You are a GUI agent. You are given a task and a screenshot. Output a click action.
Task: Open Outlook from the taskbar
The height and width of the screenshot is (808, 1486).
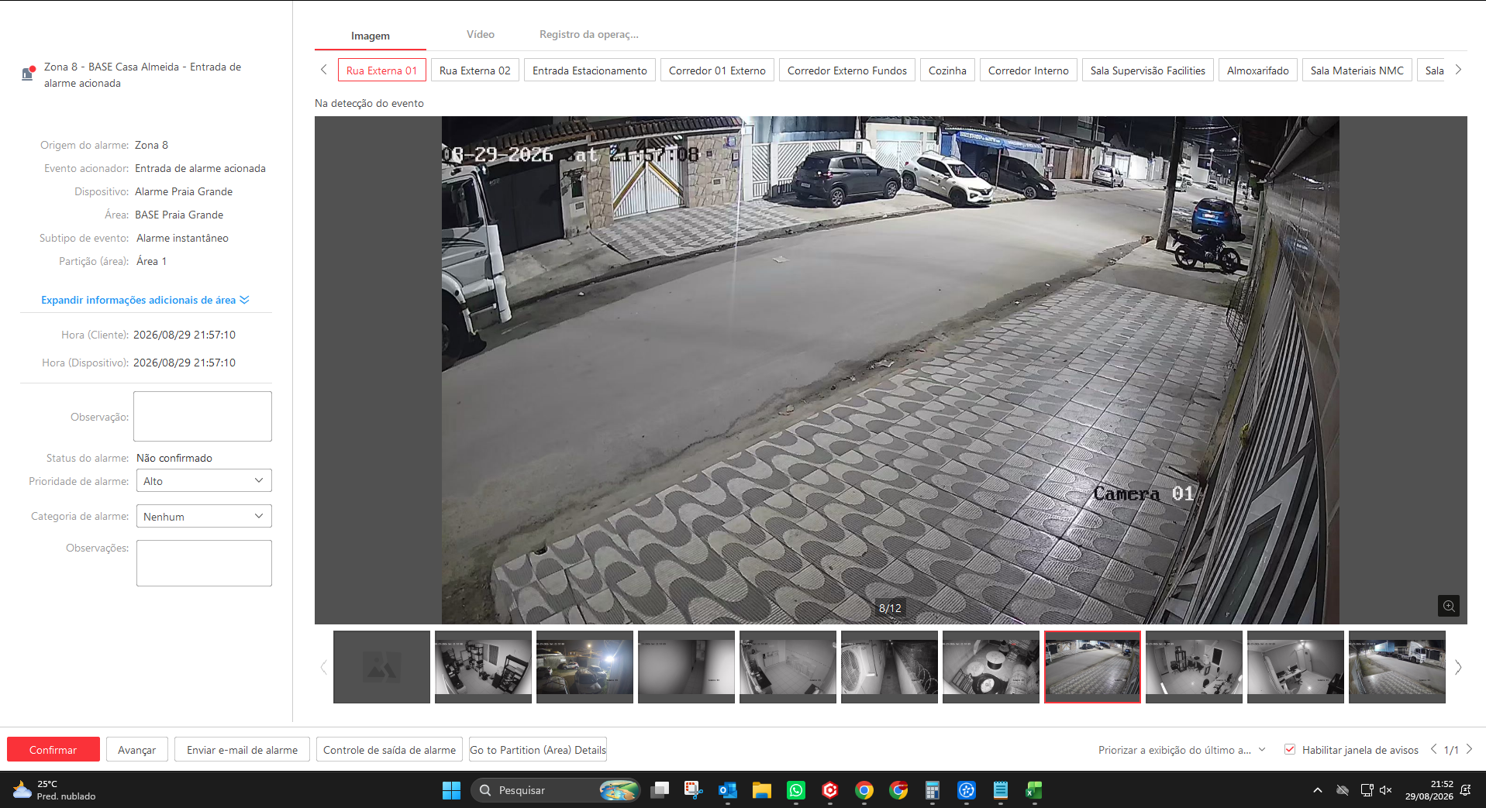pyautogui.click(x=727, y=790)
